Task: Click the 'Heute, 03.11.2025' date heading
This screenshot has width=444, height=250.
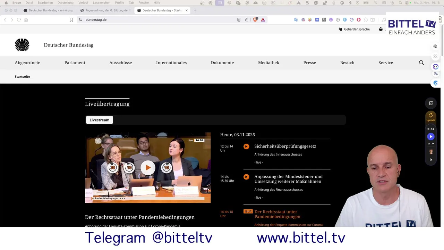Action: pyautogui.click(x=238, y=135)
